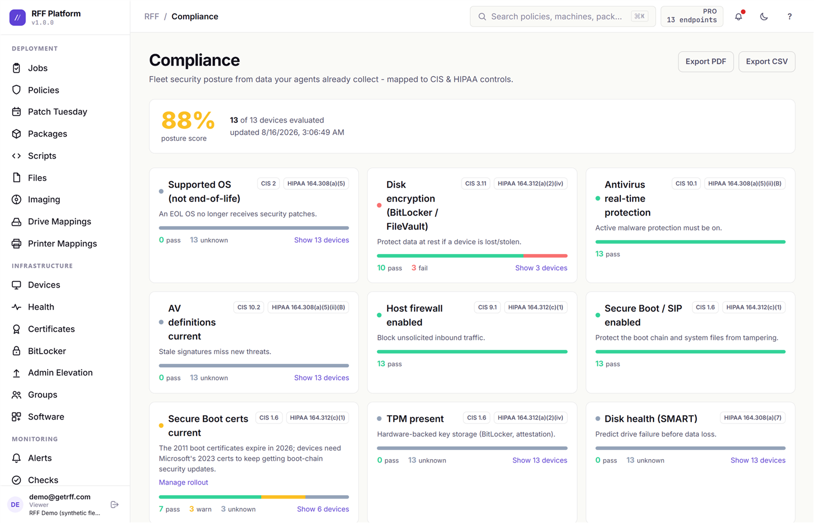Click the HIPAA 164.308(a)(7) tag
The width and height of the screenshot is (814, 523).
(753, 418)
